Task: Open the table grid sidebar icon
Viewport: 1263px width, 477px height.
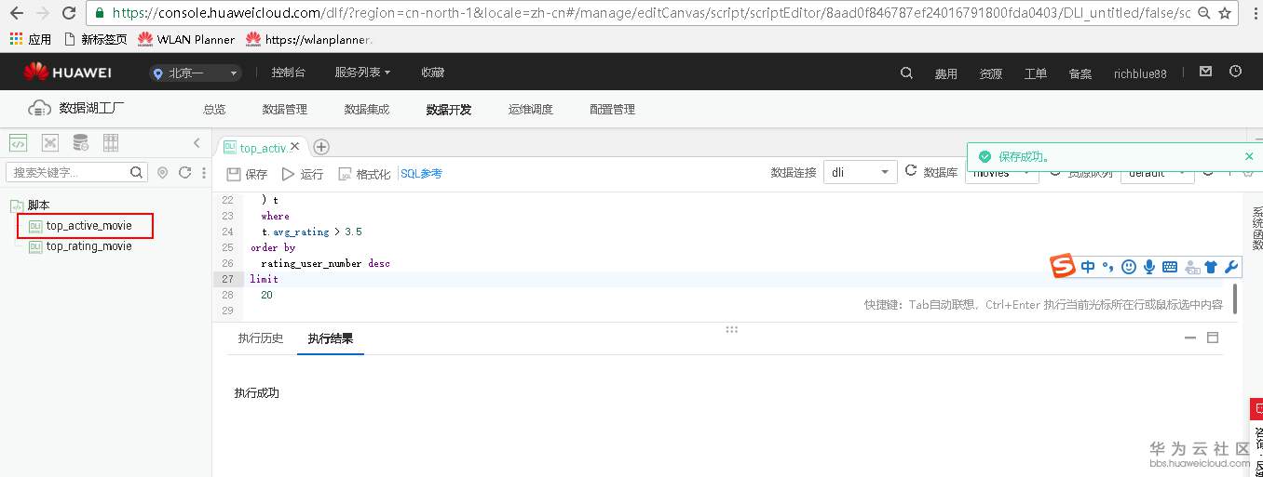Action: tap(111, 142)
